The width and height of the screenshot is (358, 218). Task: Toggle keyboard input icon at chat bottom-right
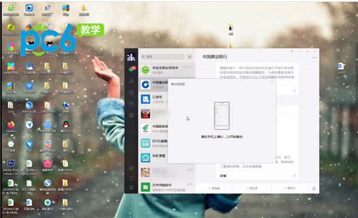(x=314, y=188)
